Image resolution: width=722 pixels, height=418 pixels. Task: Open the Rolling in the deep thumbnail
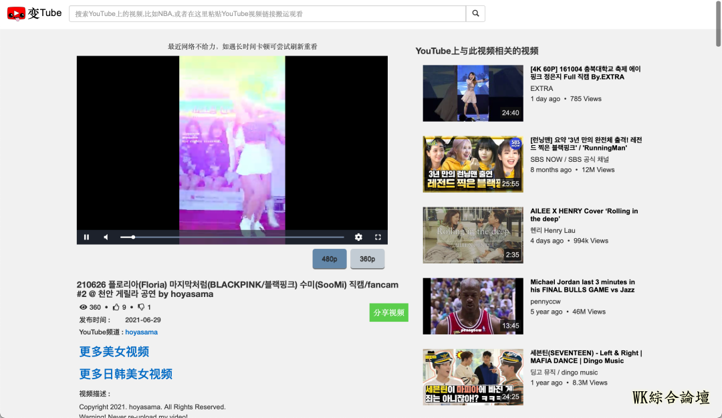[473, 235]
